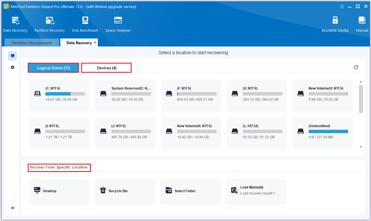
Task: Select the F: NTFS drive card
Action: click(191, 96)
